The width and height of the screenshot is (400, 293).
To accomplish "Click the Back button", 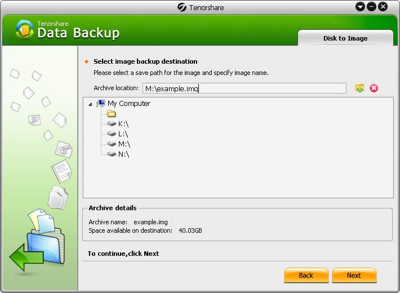I will coord(306,276).
